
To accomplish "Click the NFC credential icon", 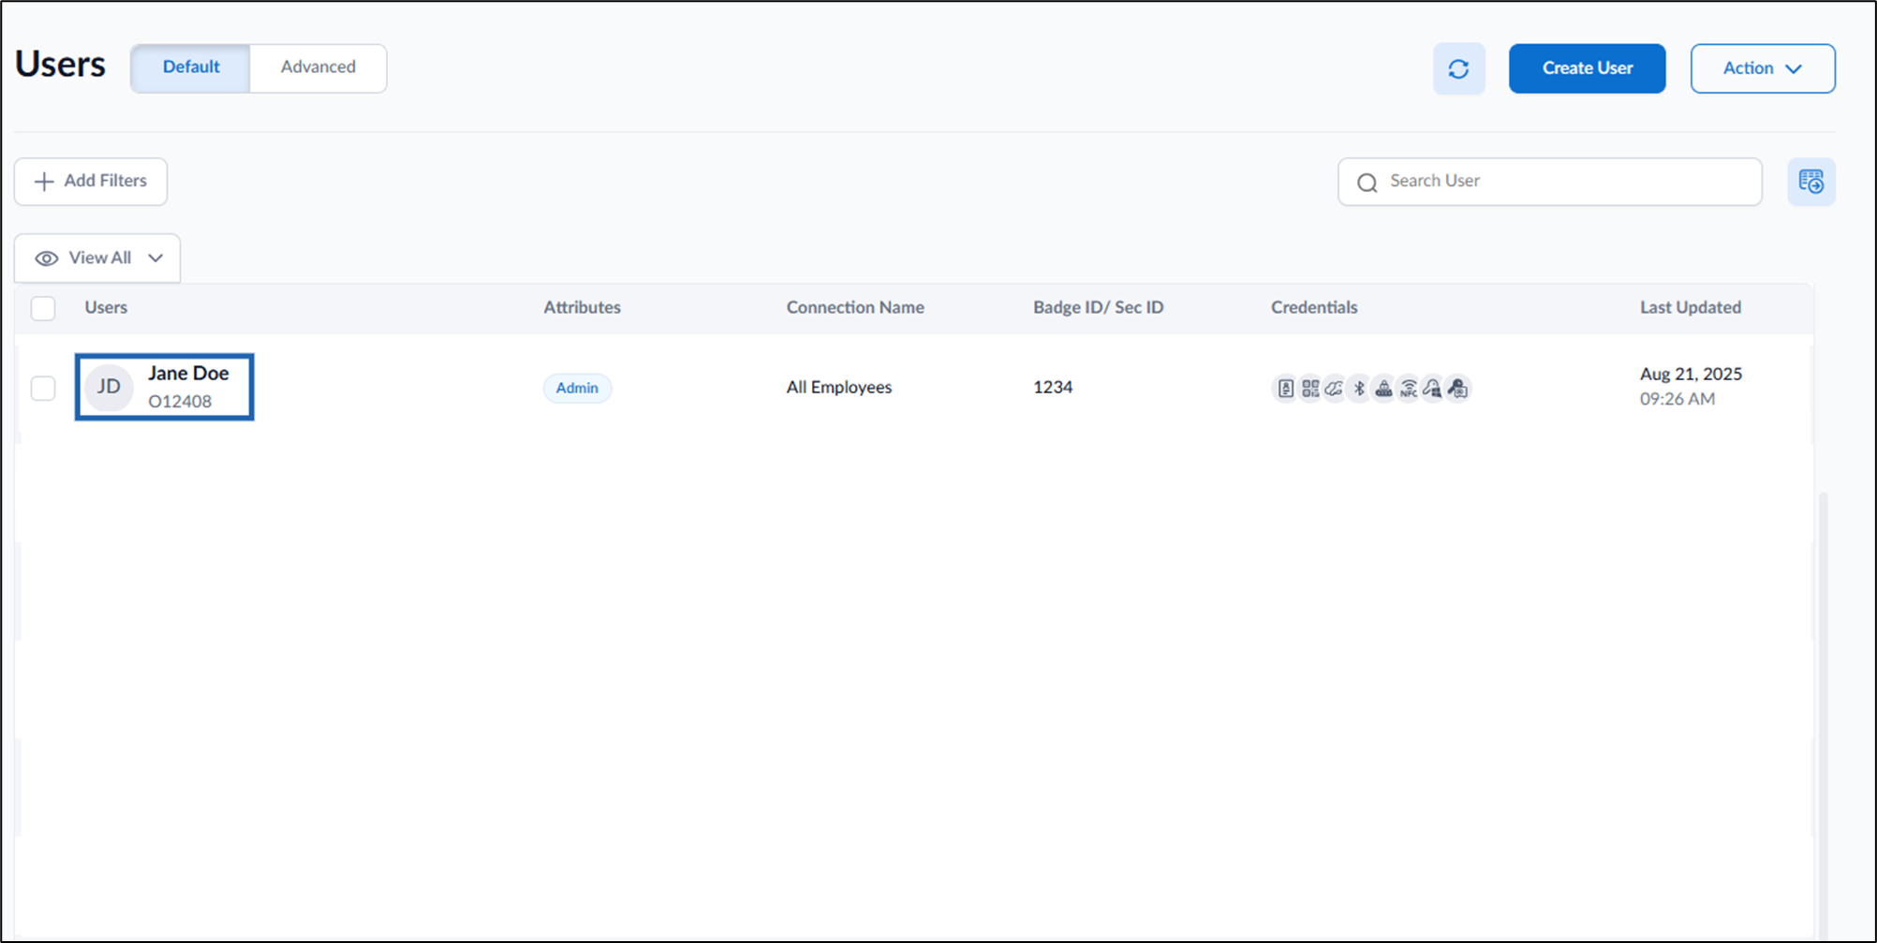I will click(1408, 388).
